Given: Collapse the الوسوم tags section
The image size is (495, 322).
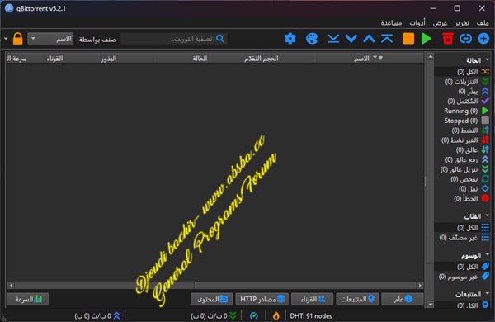Looking at the screenshot, I should [487, 254].
